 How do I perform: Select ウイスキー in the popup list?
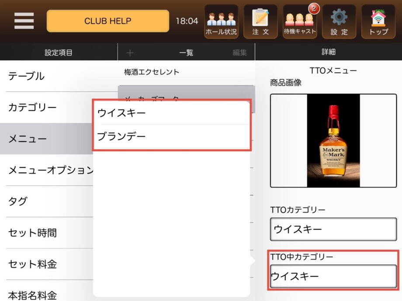[x=172, y=113]
